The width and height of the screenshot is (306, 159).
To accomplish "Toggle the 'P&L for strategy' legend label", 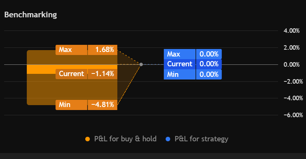I will pos(201,139).
